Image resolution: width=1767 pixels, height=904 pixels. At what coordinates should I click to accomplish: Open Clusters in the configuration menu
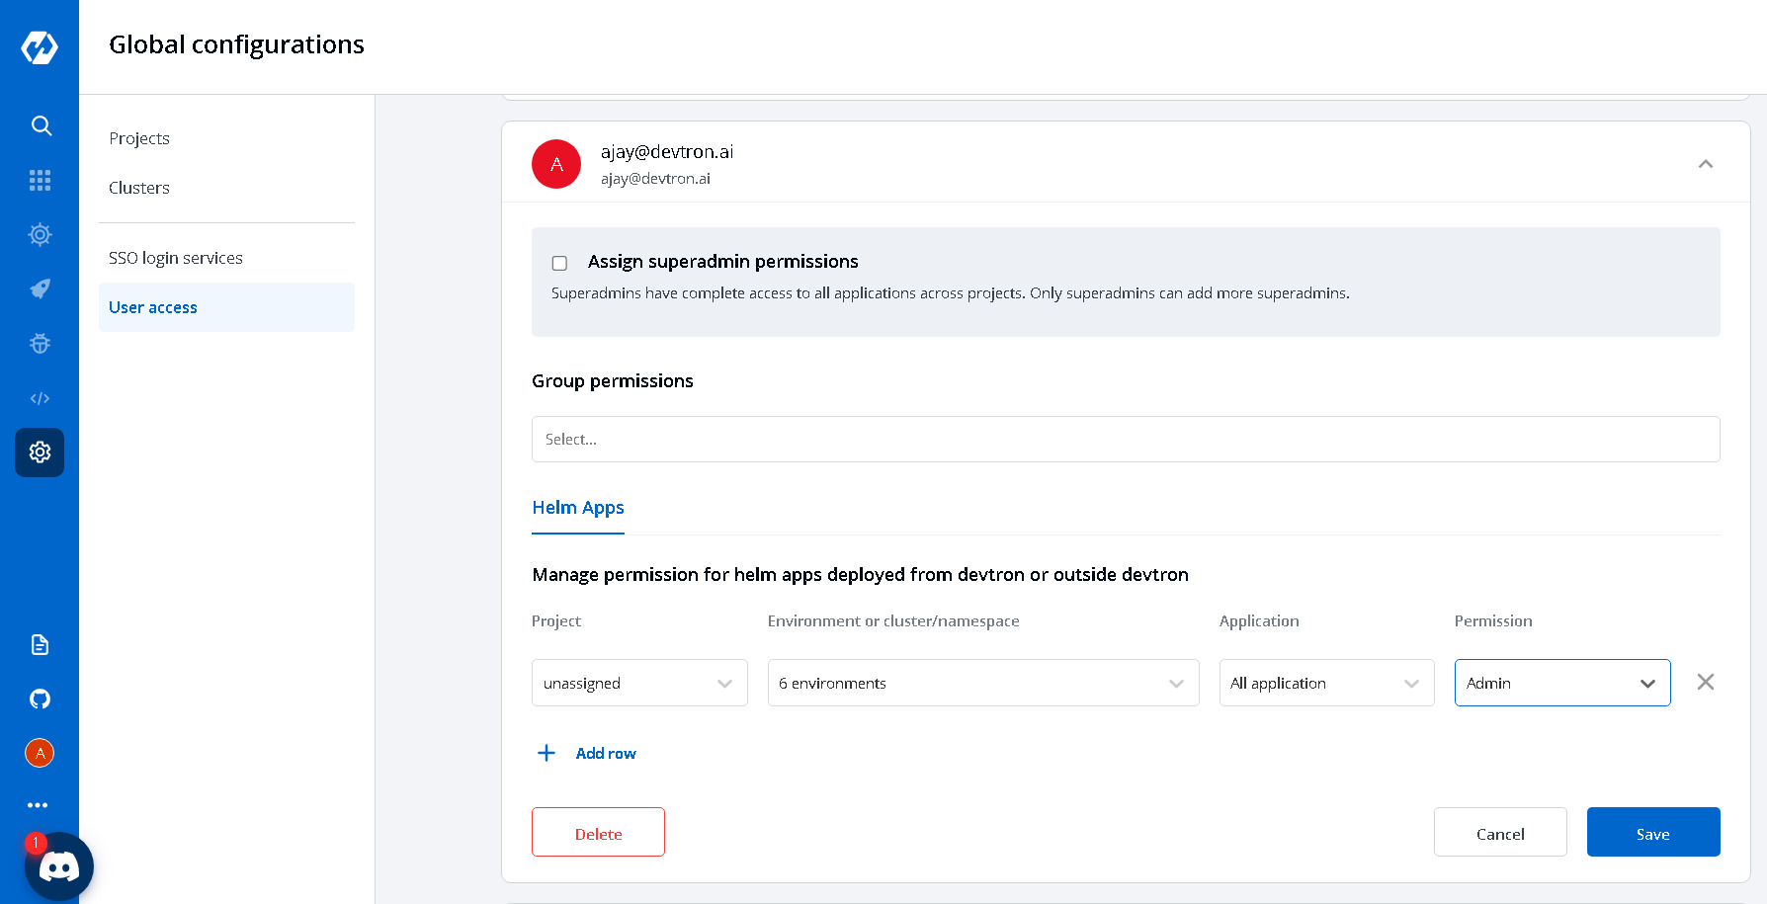139,188
